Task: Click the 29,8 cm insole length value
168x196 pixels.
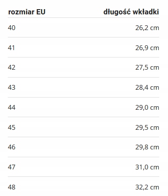Action: [147, 147]
